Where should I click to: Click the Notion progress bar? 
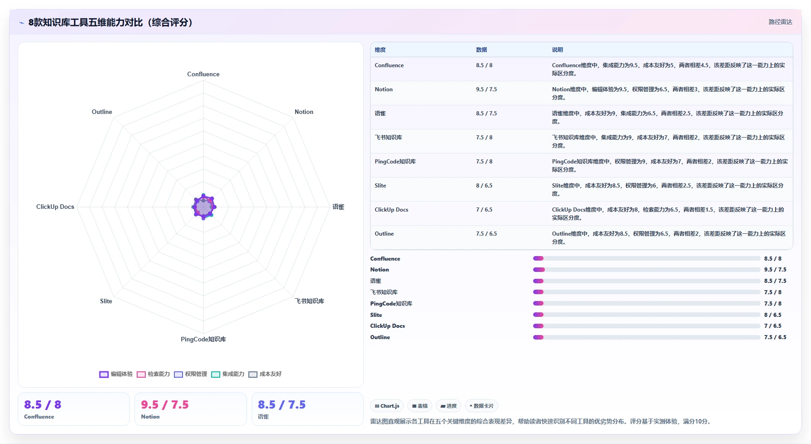647,270
